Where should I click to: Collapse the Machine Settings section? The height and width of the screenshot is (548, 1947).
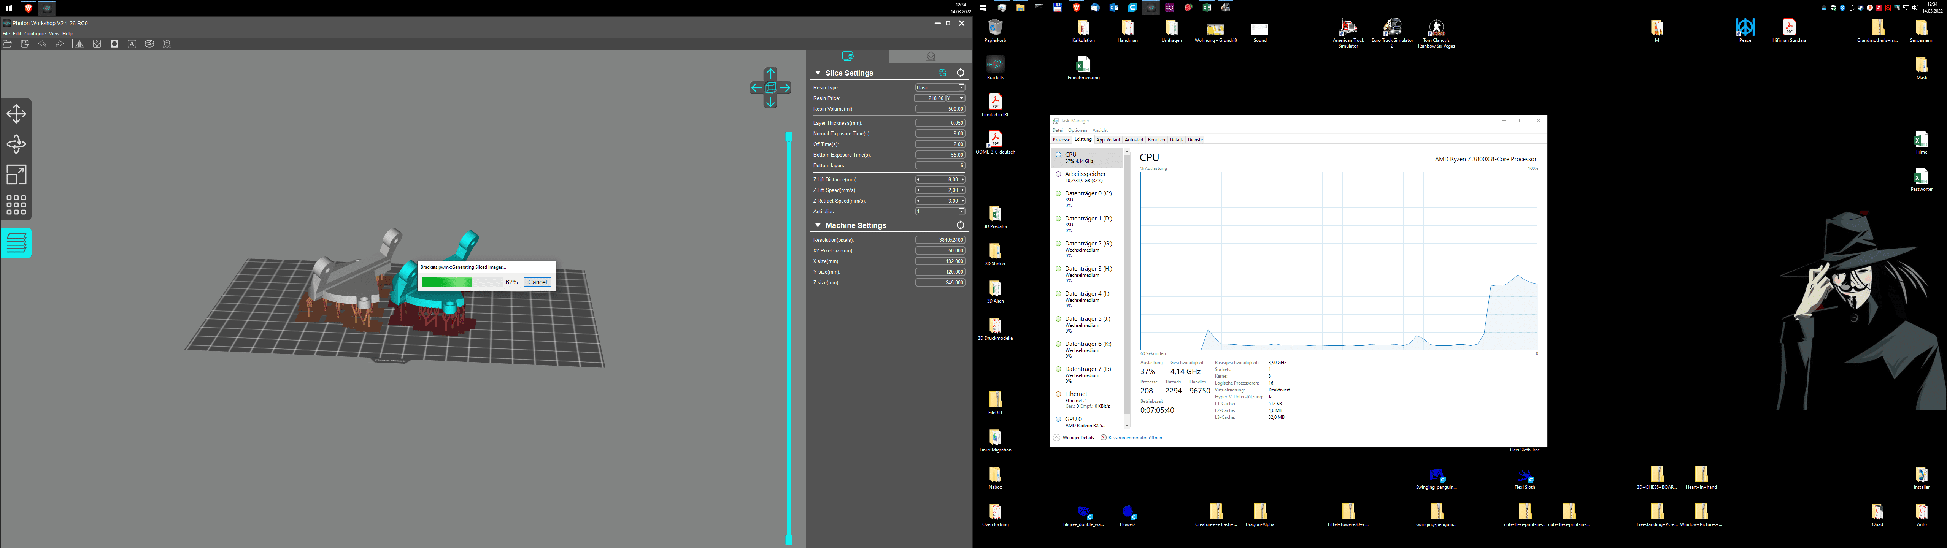[x=818, y=226]
